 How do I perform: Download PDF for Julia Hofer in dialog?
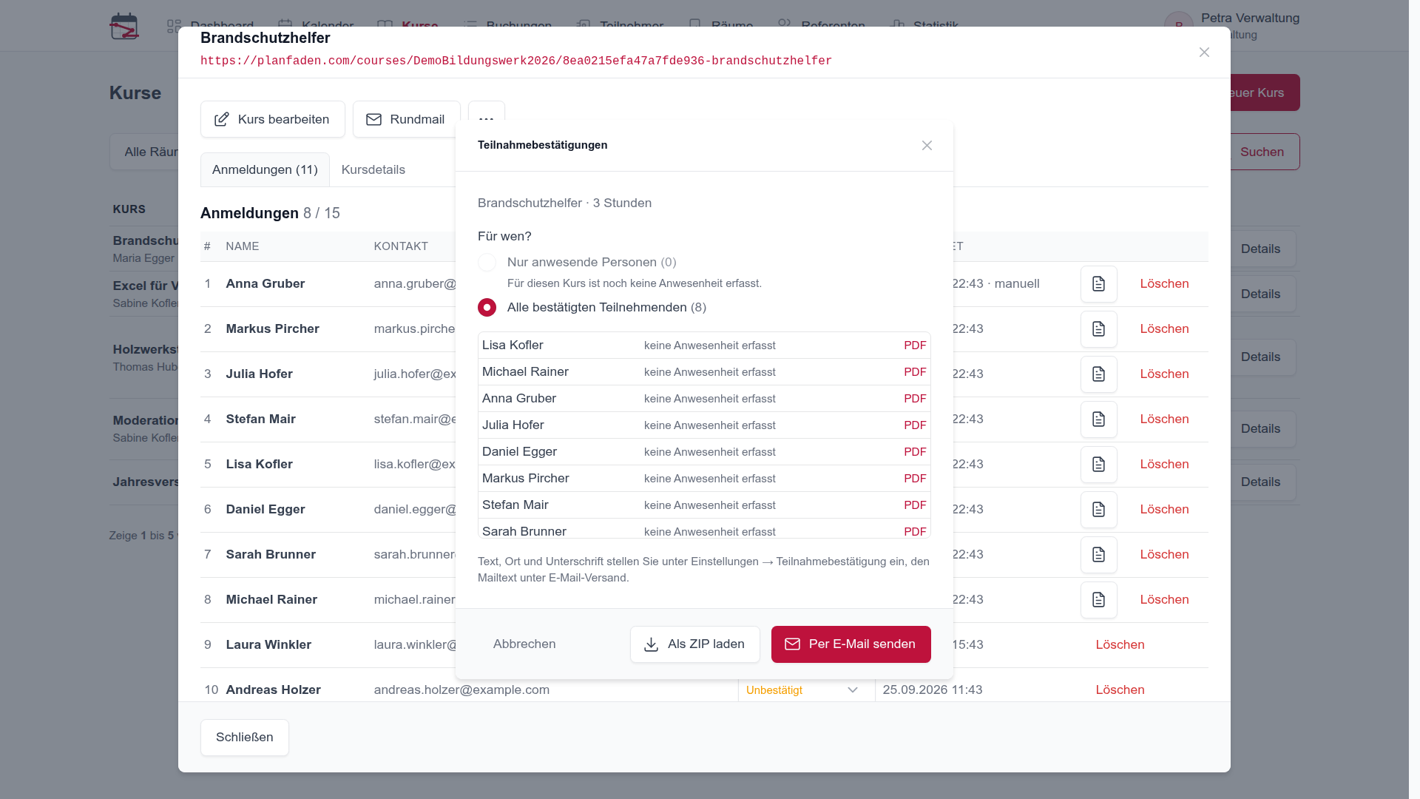[x=915, y=425]
